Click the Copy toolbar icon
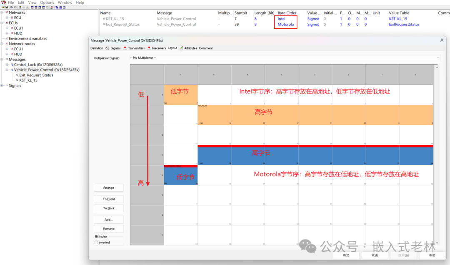 click(x=12, y=7)
